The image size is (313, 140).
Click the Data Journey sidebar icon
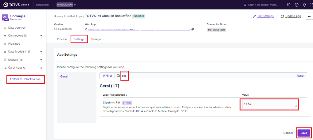(x=5, y=28)
